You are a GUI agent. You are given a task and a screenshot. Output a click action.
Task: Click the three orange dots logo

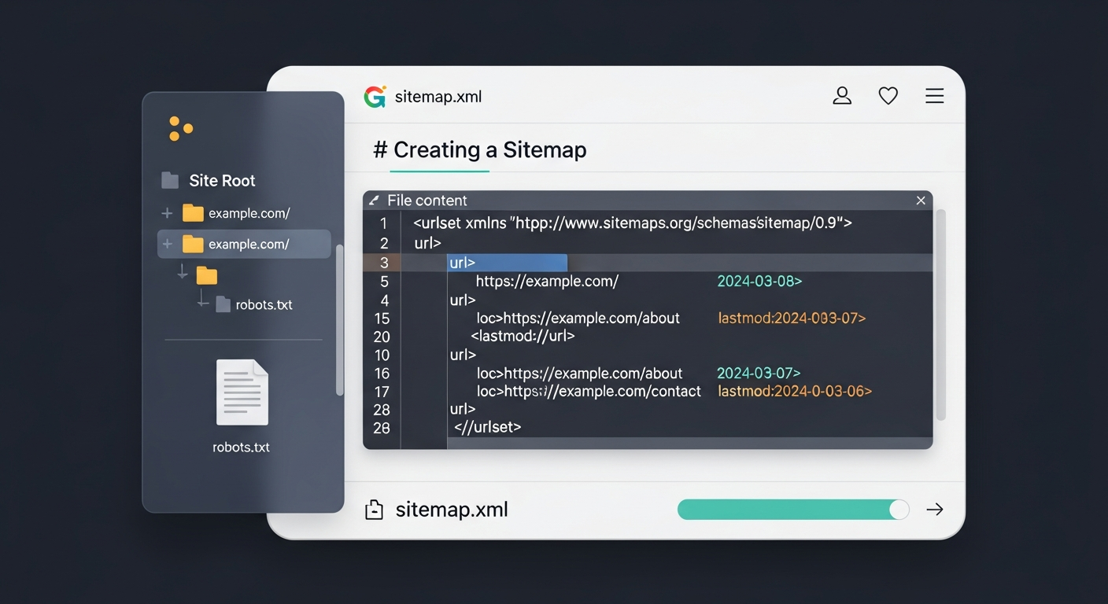pos(180,129)
